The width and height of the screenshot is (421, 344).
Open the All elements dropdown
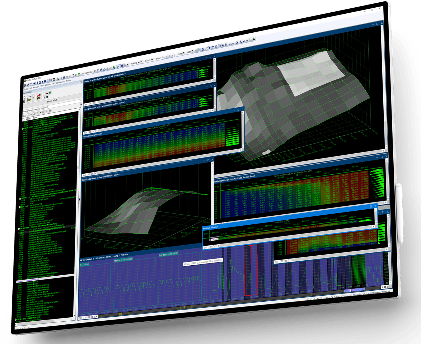[87, 73]
